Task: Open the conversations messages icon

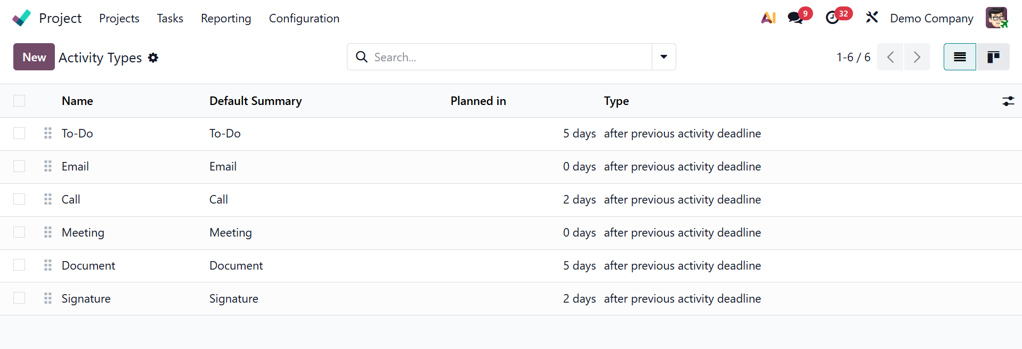Action: click(796, 18)
